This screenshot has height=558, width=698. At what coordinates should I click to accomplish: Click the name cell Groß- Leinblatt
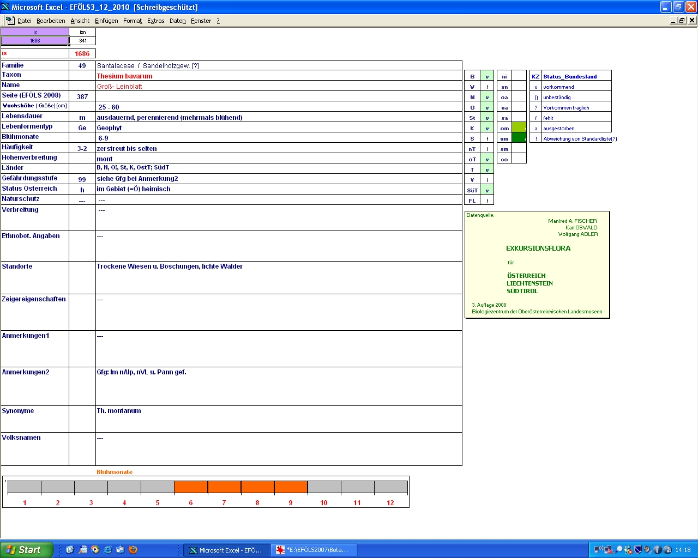click(279, 86)
